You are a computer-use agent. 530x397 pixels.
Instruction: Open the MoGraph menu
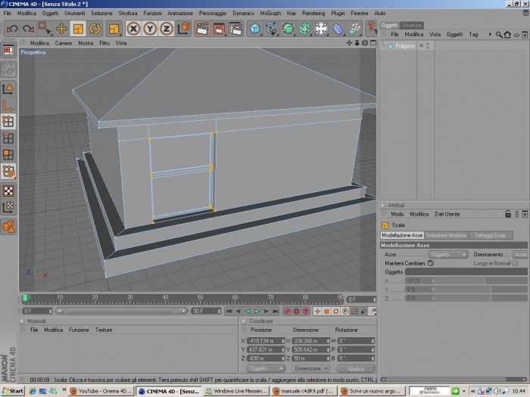pyautogui.click(x=270, y=13)
